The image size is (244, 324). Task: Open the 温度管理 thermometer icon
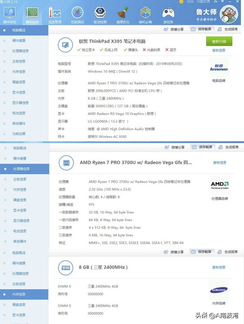[x=55, y=15]
